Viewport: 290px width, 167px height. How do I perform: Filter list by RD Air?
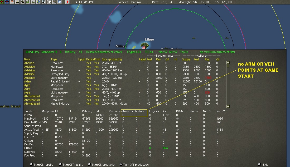coord(149,52)
